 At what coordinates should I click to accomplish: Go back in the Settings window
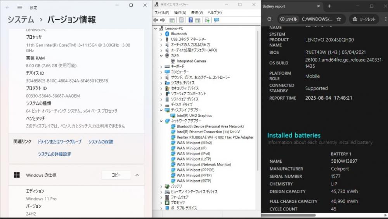click(7, 8)
